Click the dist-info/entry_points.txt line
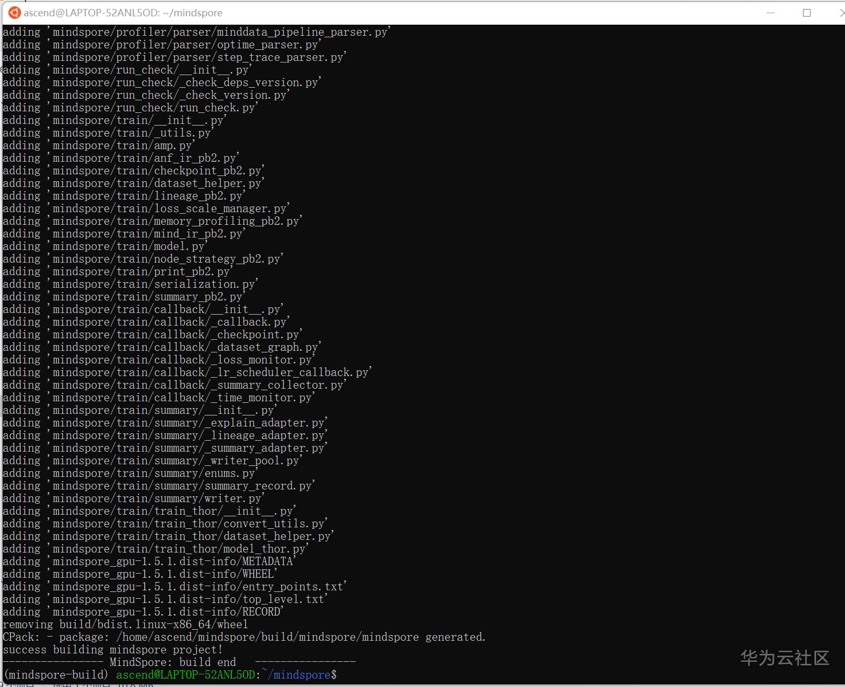The height and width of the screenshot is (687, 845). [175, 587]
